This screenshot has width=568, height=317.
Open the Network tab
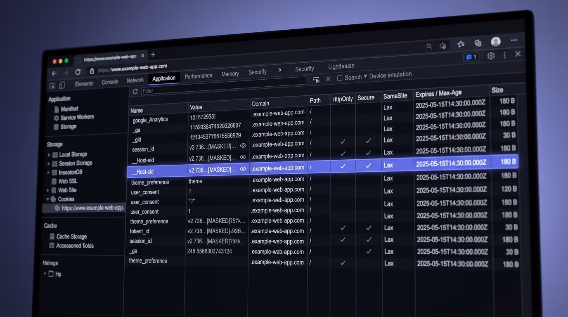(x=135, y=80)
